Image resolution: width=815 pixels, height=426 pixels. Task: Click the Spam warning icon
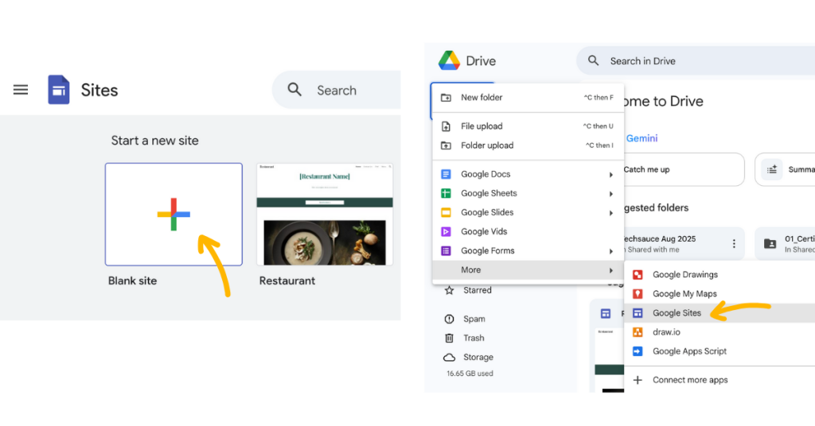[x=449, y=319]
